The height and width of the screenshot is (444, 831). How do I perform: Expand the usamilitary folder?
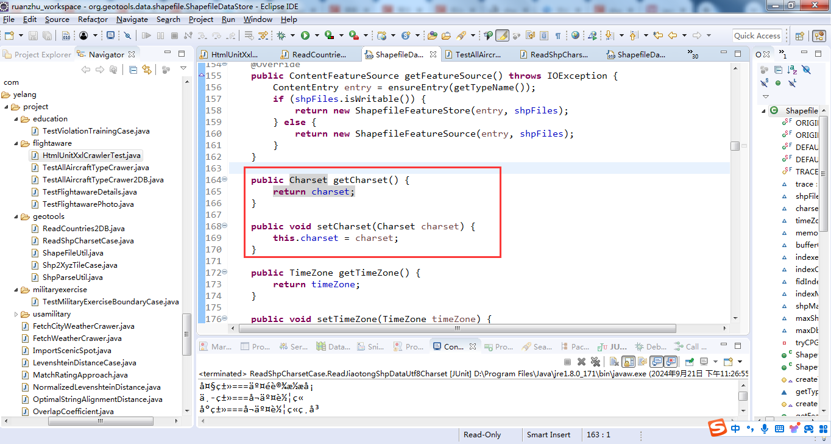point(17,314)
